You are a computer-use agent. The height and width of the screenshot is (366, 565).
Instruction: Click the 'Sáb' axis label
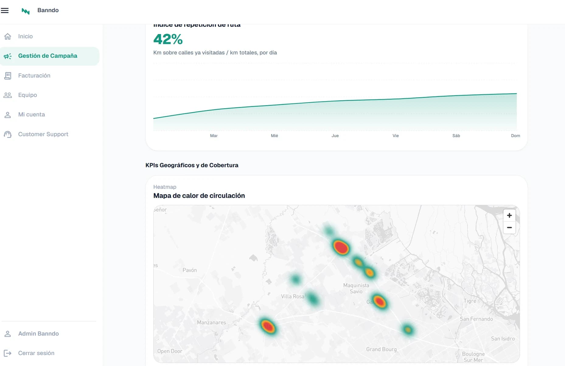(x=456, y=136)
